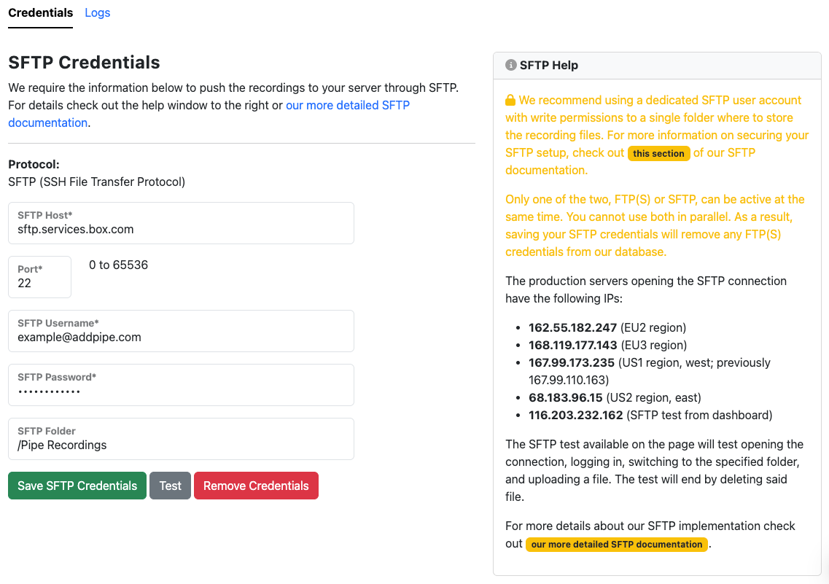Select the SFTP Password field

click(181, 385)
